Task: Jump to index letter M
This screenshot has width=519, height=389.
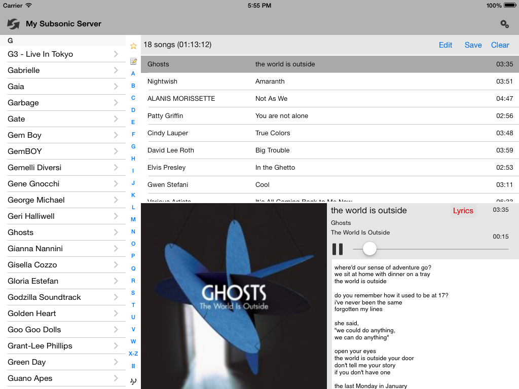Action: pyautogui.click(x=133, y=219)
